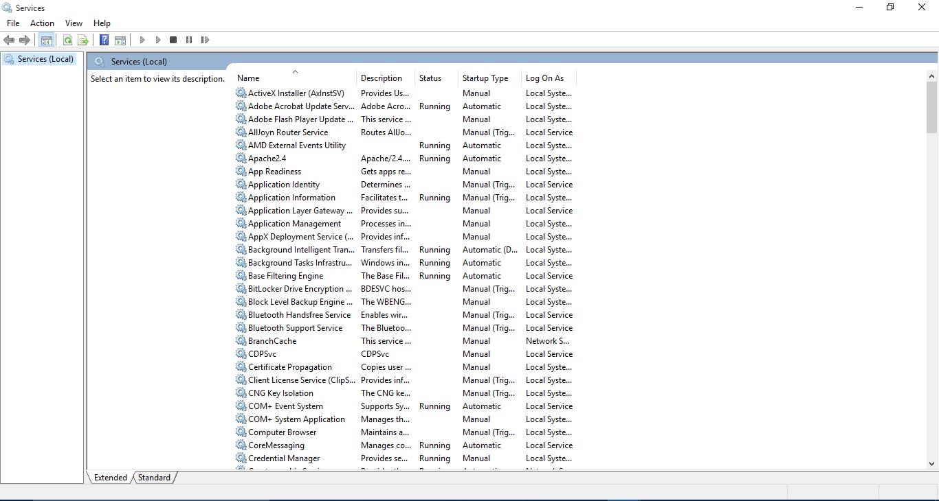939x501 pixels.
Task: Open the File menu
Action: coord(12,23)
